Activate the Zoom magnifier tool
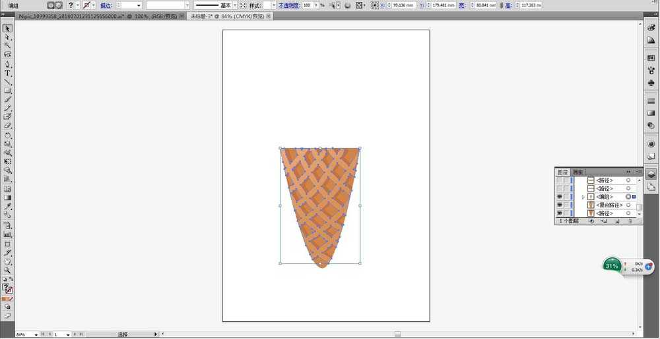660x339 pixels. pos(8,270)
